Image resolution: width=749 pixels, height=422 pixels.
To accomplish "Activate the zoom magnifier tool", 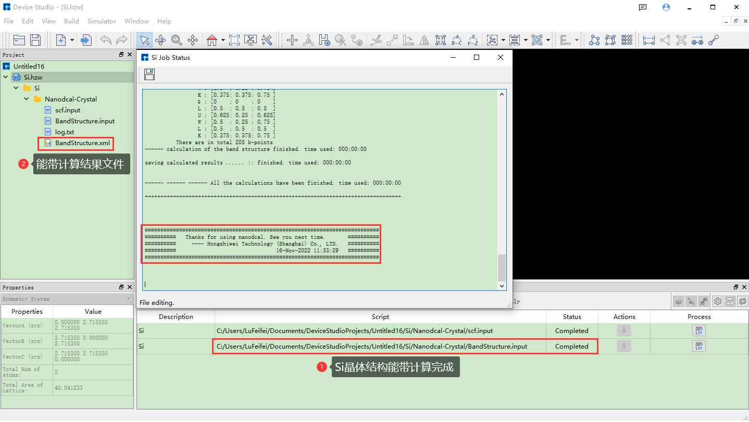I will [177, 40].
